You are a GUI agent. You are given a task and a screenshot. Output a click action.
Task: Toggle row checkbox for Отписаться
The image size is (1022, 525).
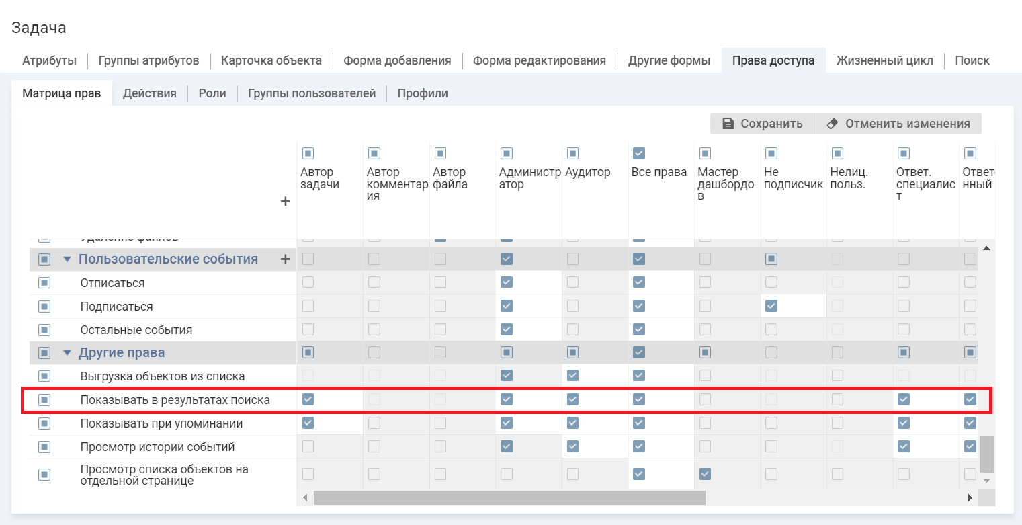44,283
